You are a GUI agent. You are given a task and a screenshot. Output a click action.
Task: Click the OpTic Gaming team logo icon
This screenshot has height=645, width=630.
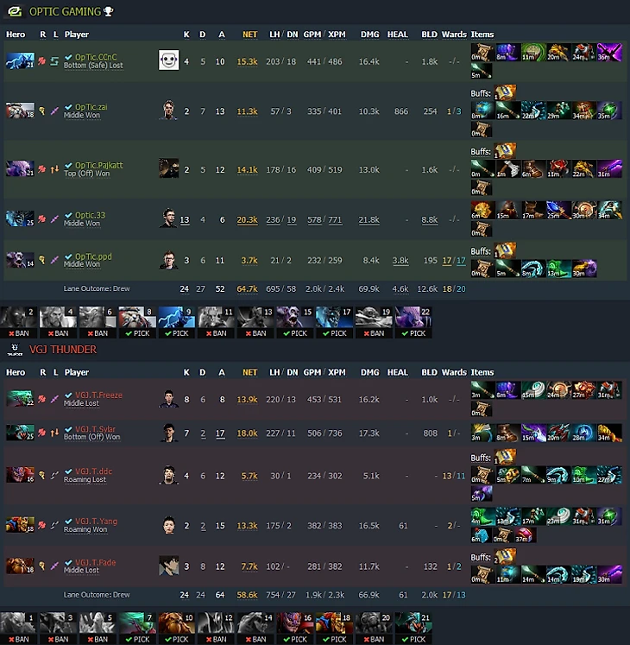(x=16, y=11)
